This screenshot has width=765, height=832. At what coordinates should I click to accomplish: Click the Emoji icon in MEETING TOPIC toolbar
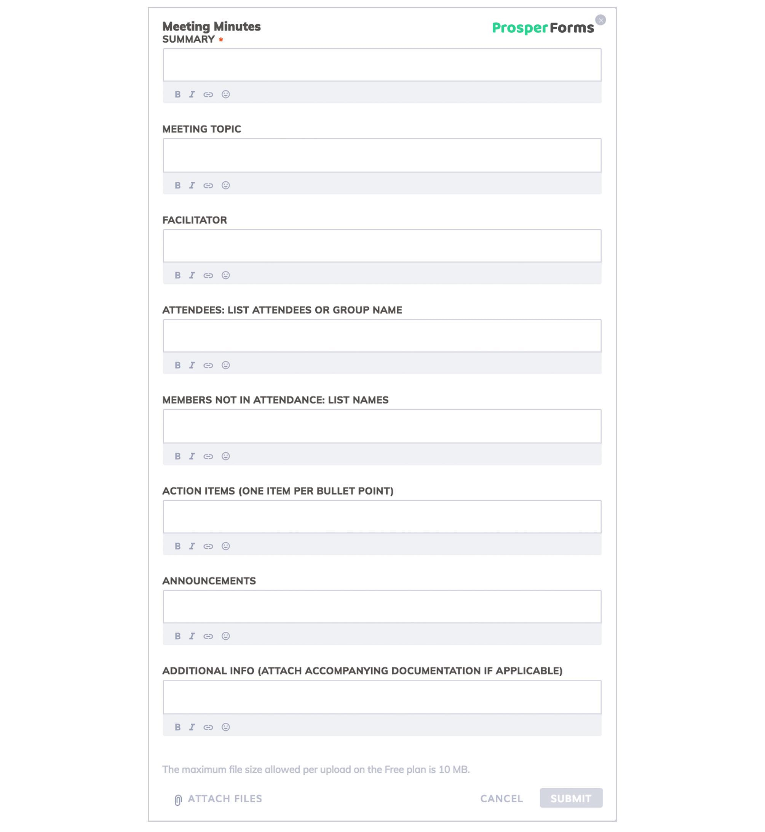tap(226, 185)
